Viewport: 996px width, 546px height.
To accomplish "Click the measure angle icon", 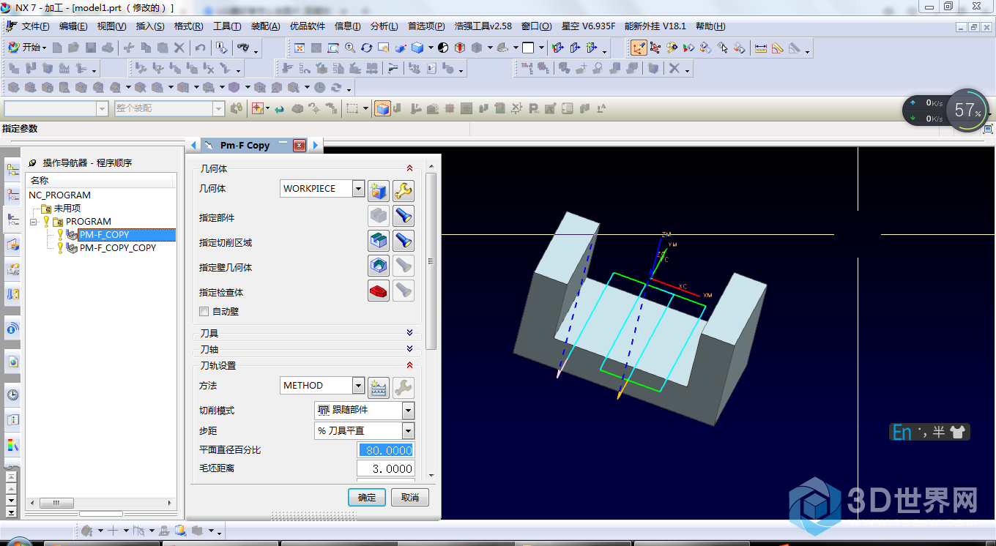I will [x=777, y=48].
